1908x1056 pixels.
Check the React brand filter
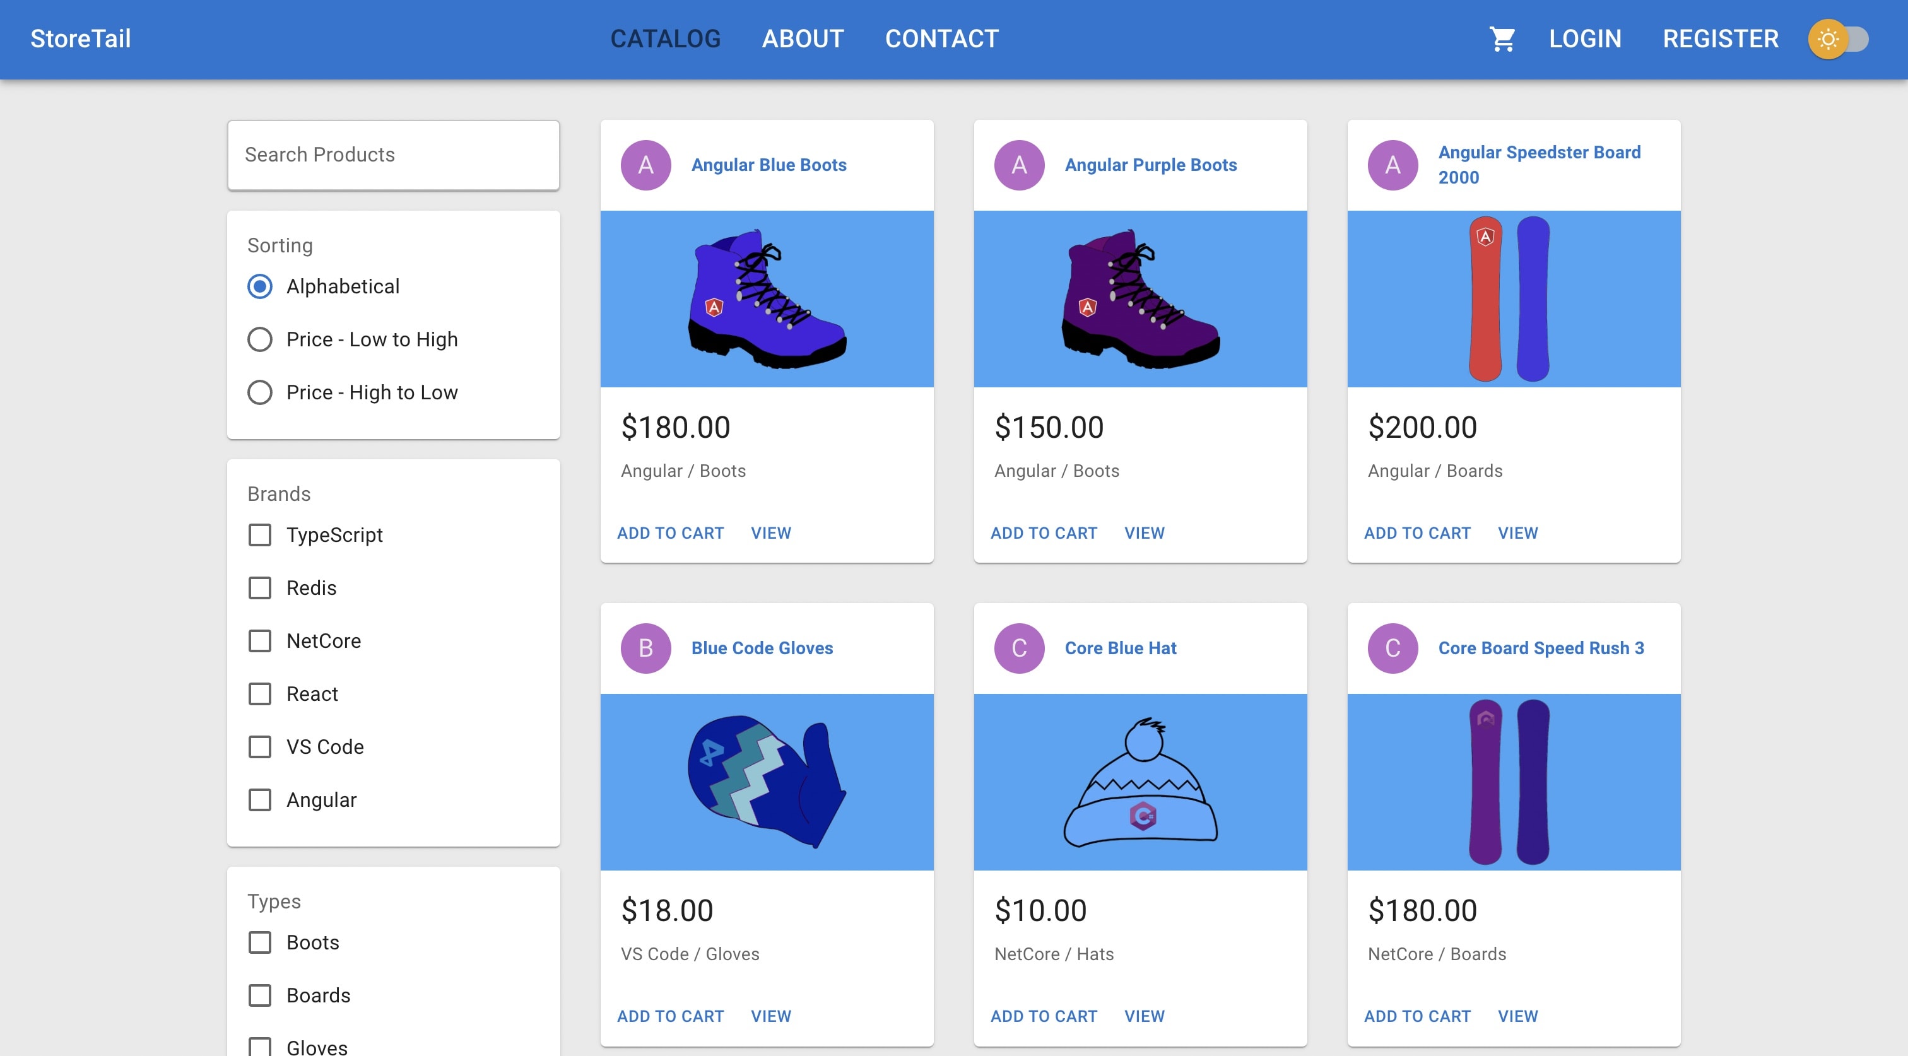260,694
